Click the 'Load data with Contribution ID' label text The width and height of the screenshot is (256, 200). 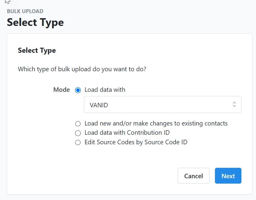point(127,133)
